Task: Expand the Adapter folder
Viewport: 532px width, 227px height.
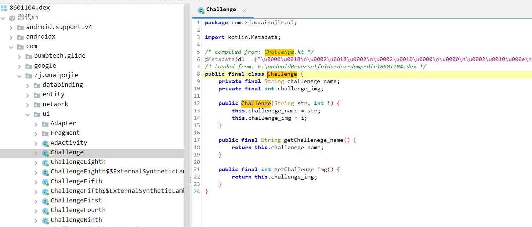Action: 36,124
